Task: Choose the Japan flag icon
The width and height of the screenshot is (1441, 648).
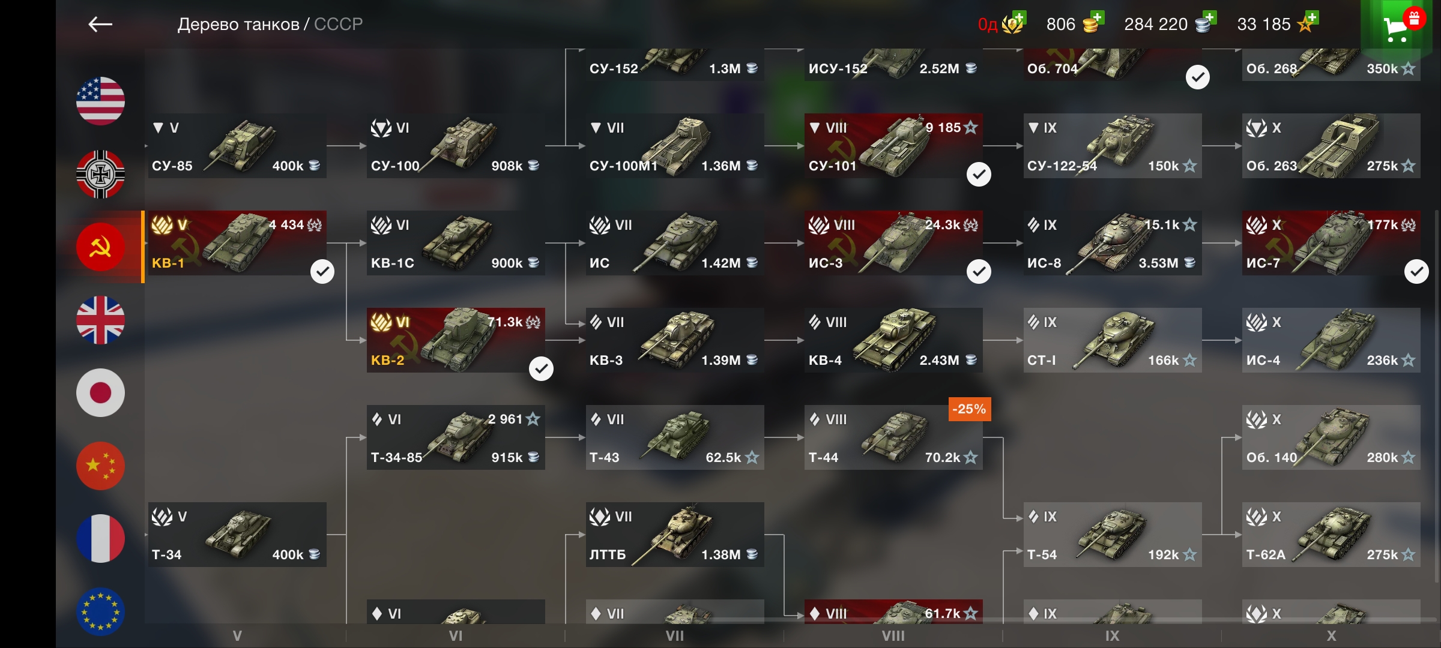Action: [x=100, y=393]
